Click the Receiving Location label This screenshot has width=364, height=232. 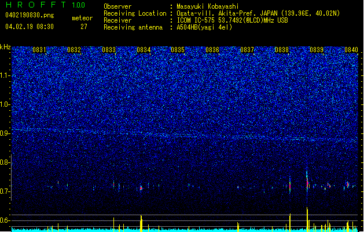(x=135, y=13)
